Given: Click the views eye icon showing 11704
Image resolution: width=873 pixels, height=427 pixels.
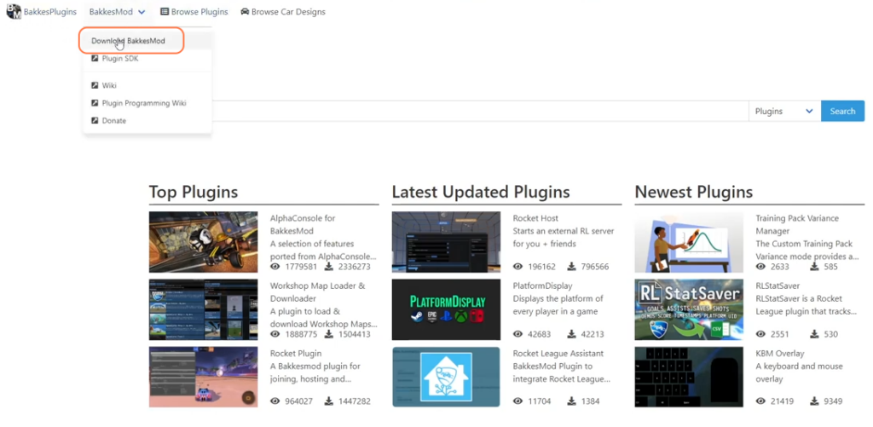Looking at the screenshot, I should pos(517,401).
